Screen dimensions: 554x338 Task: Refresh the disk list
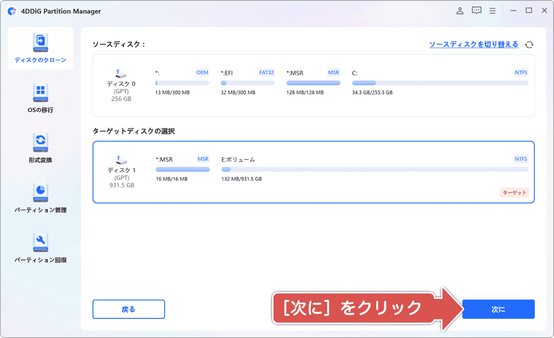(529, 44)
